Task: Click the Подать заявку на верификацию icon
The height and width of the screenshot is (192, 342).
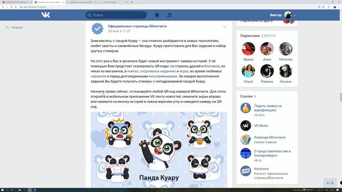Action: pyautogui.click(x=246, y=108)
